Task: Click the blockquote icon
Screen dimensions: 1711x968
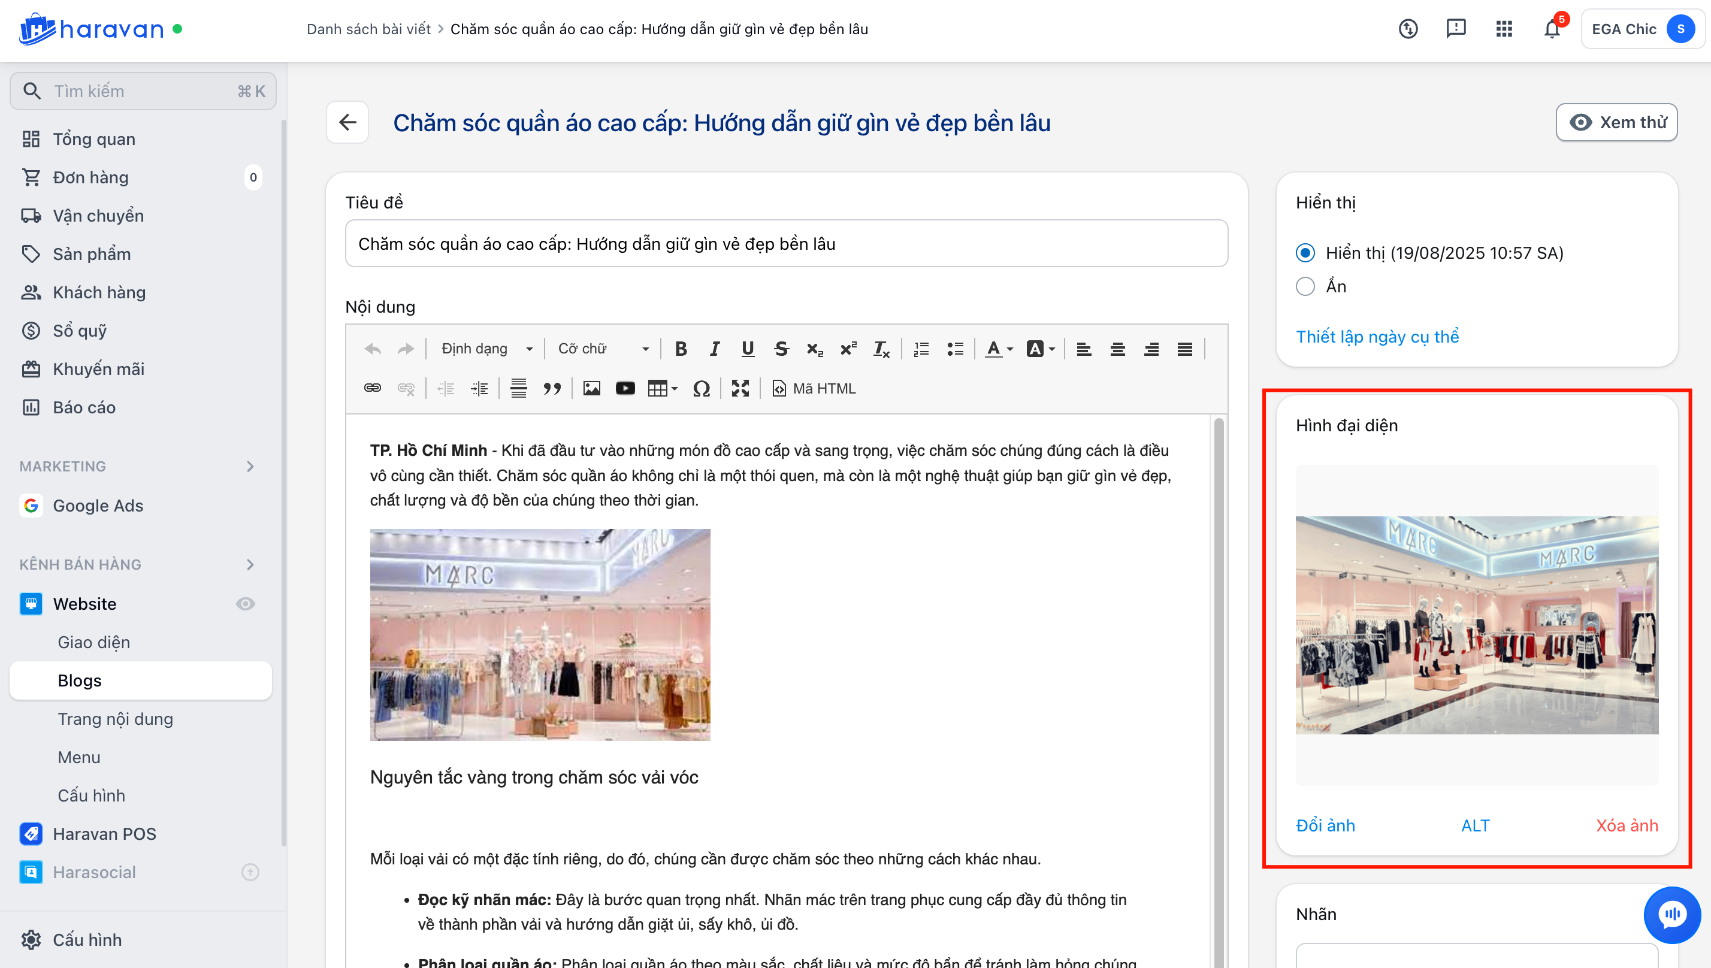Action: click(552, 388)
